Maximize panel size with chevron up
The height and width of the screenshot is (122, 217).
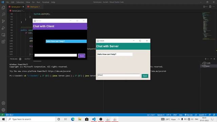(211, 59)
